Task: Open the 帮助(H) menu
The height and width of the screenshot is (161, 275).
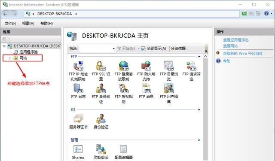Action: click(46, 23)
